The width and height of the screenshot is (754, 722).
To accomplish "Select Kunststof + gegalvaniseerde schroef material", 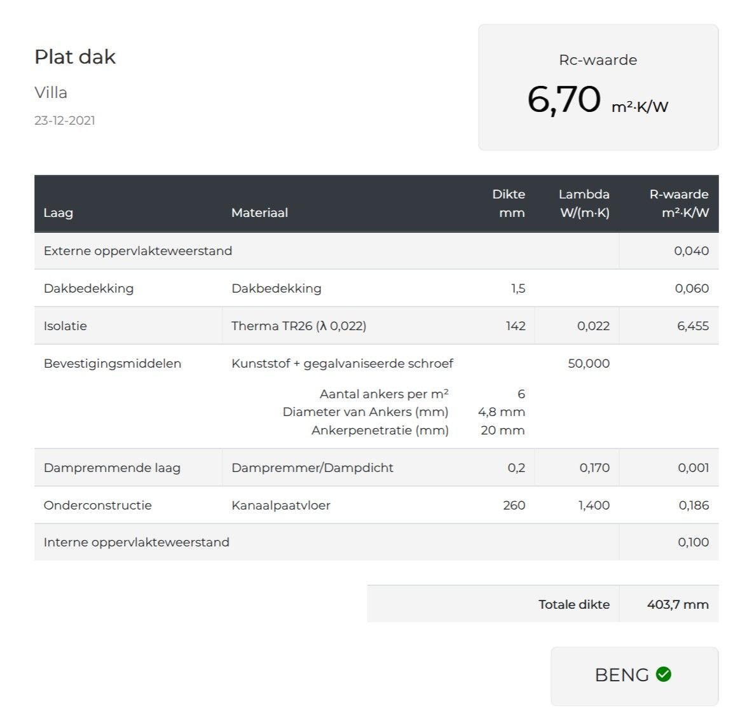I will coord(342,363).
